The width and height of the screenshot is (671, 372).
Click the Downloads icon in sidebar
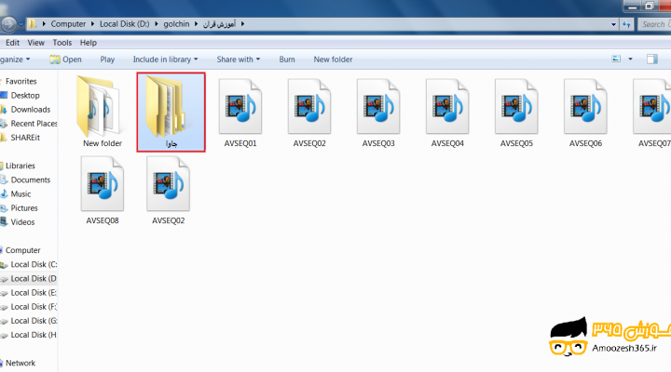[4, 110]
